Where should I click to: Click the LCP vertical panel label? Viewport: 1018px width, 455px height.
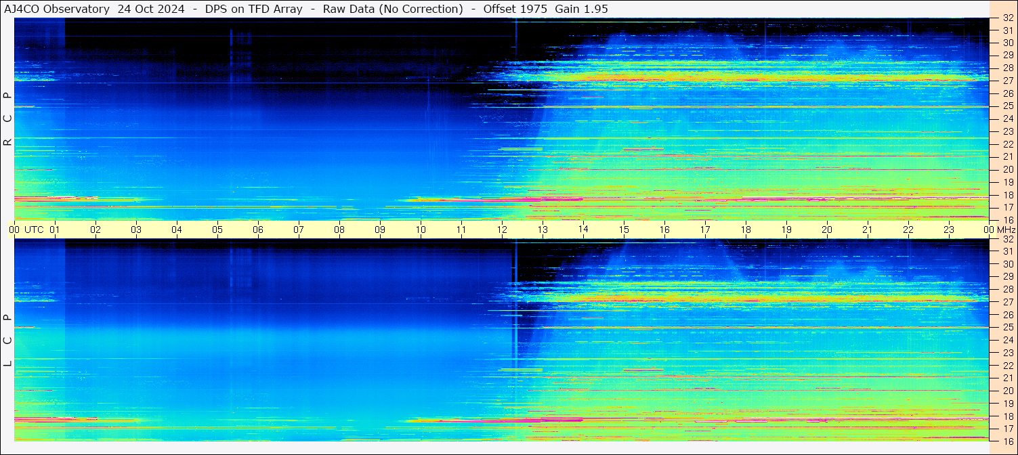click(7, 341)
